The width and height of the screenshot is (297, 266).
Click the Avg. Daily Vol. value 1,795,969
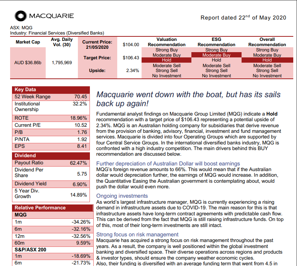tap(61, 63)
